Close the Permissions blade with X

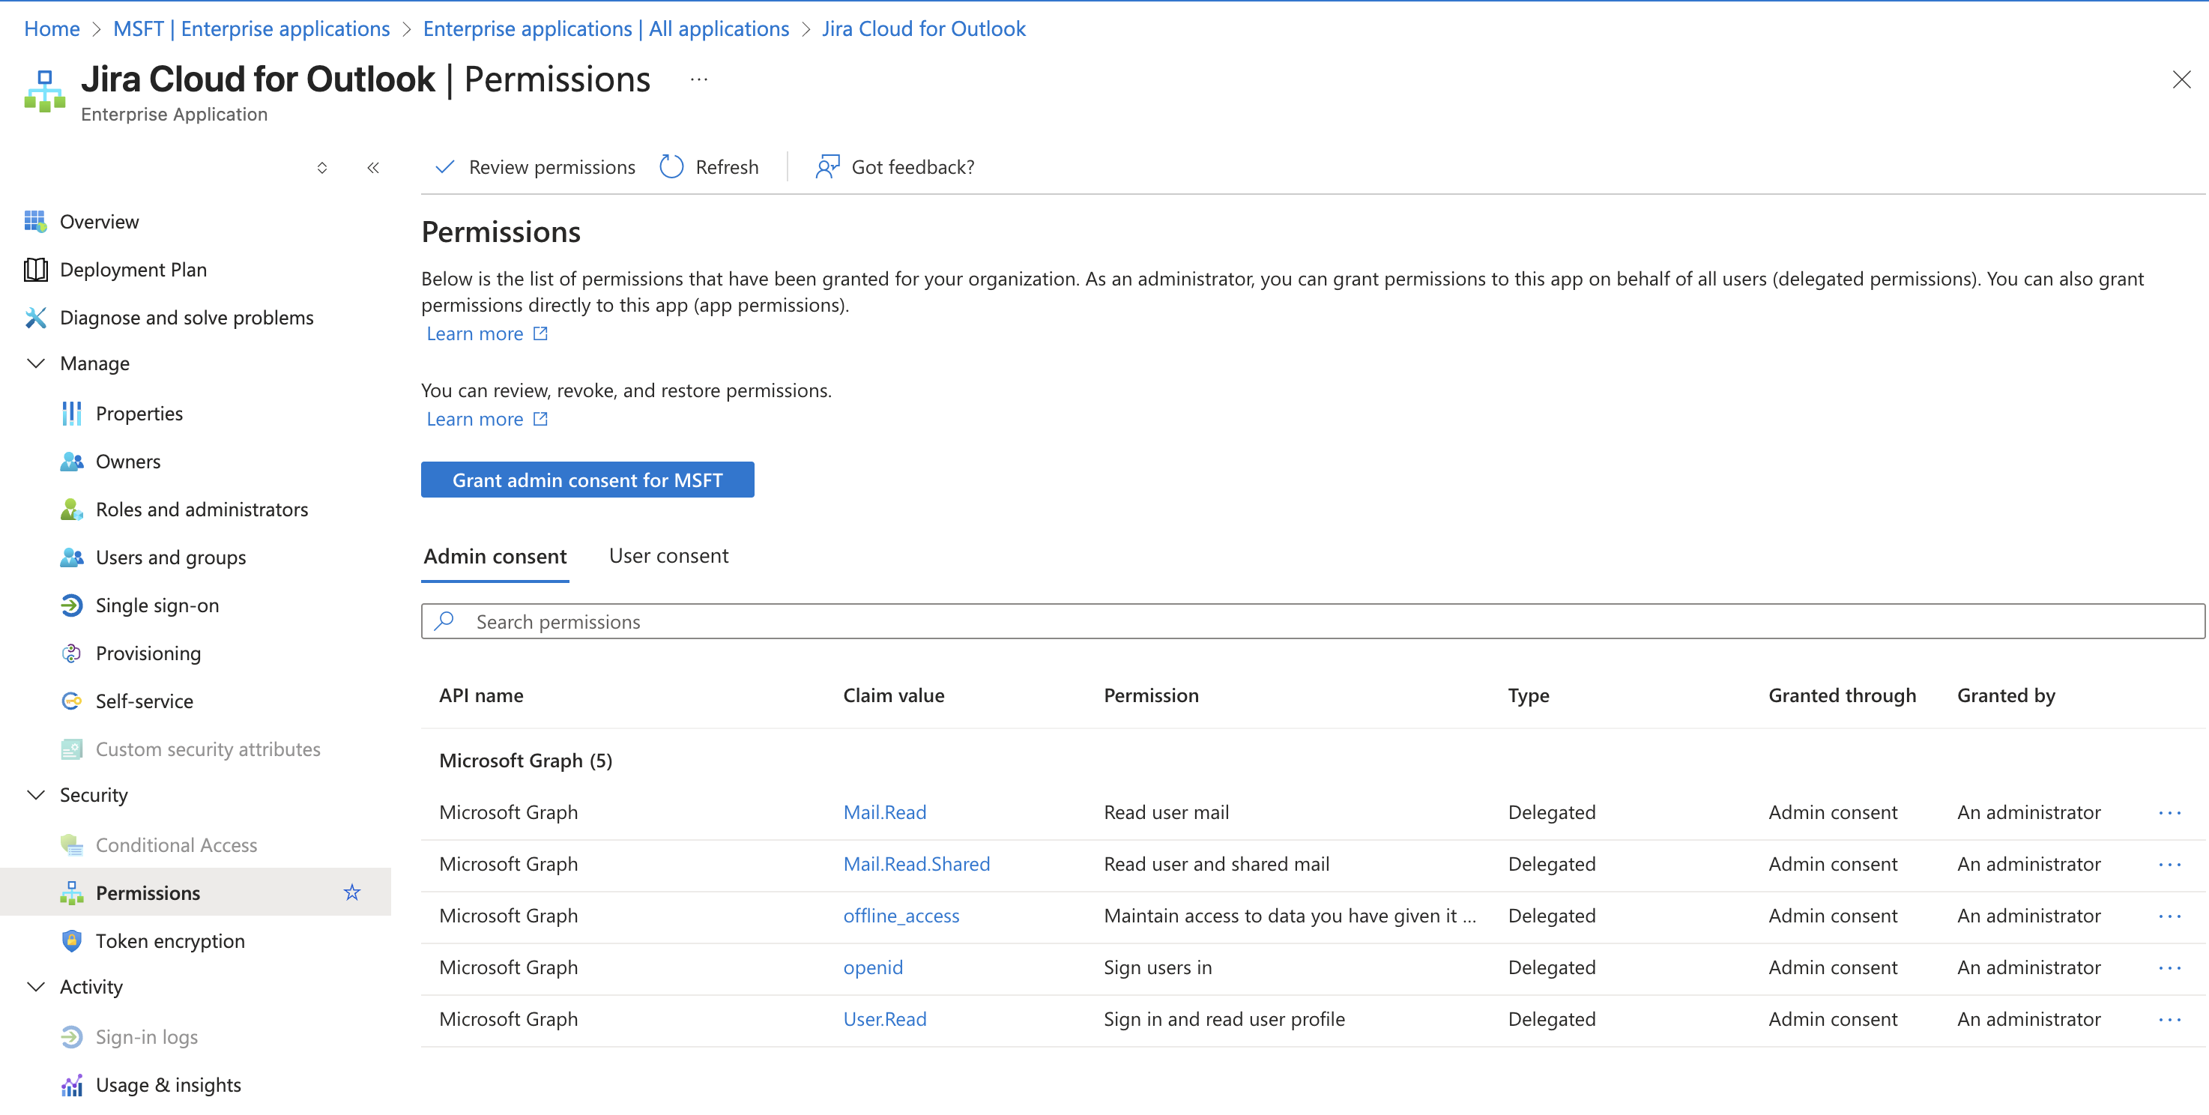2181,79
